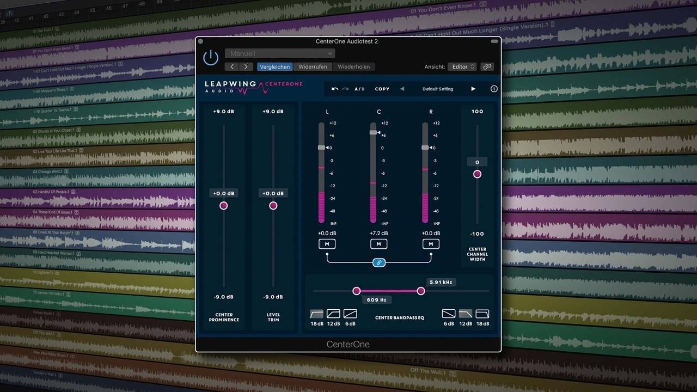The width and height of the screenshot is (697, 392).
Task: Click the Center Prominence slider knob
Action: tap(223, 205)
